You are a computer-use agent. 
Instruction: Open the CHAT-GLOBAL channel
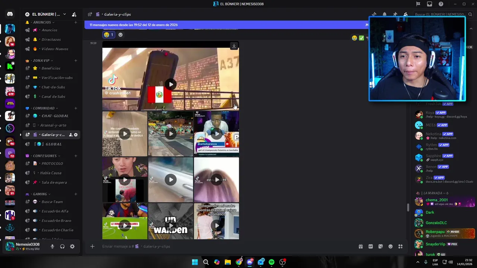coord(51,116)
